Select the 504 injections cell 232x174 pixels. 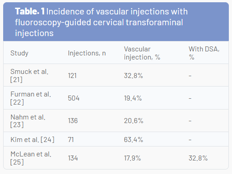tap(74, 98)
